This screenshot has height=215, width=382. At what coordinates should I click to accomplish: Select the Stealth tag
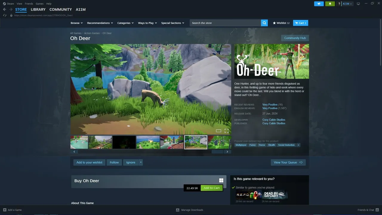click(271, 145)
